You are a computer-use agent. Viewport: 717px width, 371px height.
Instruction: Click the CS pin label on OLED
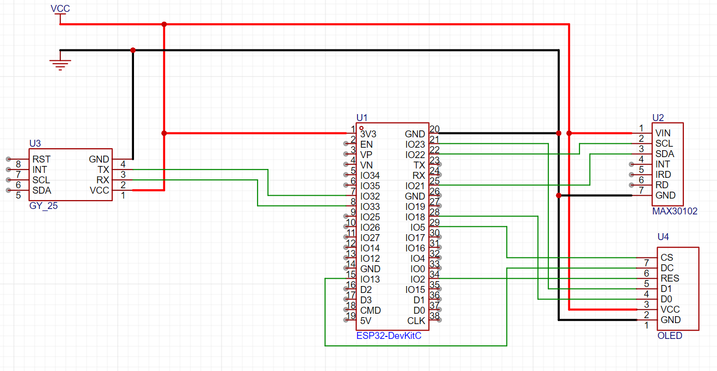[x=667, y=257]
